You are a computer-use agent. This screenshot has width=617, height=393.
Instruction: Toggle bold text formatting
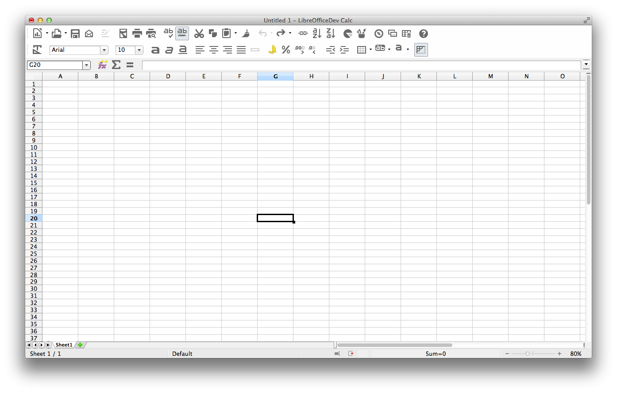155,50
